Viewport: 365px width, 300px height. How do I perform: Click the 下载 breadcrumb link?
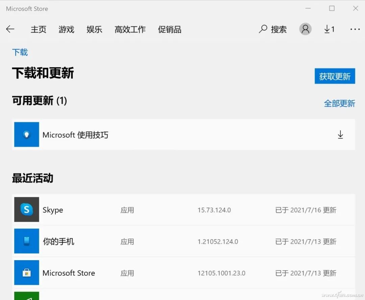[20, 52]
